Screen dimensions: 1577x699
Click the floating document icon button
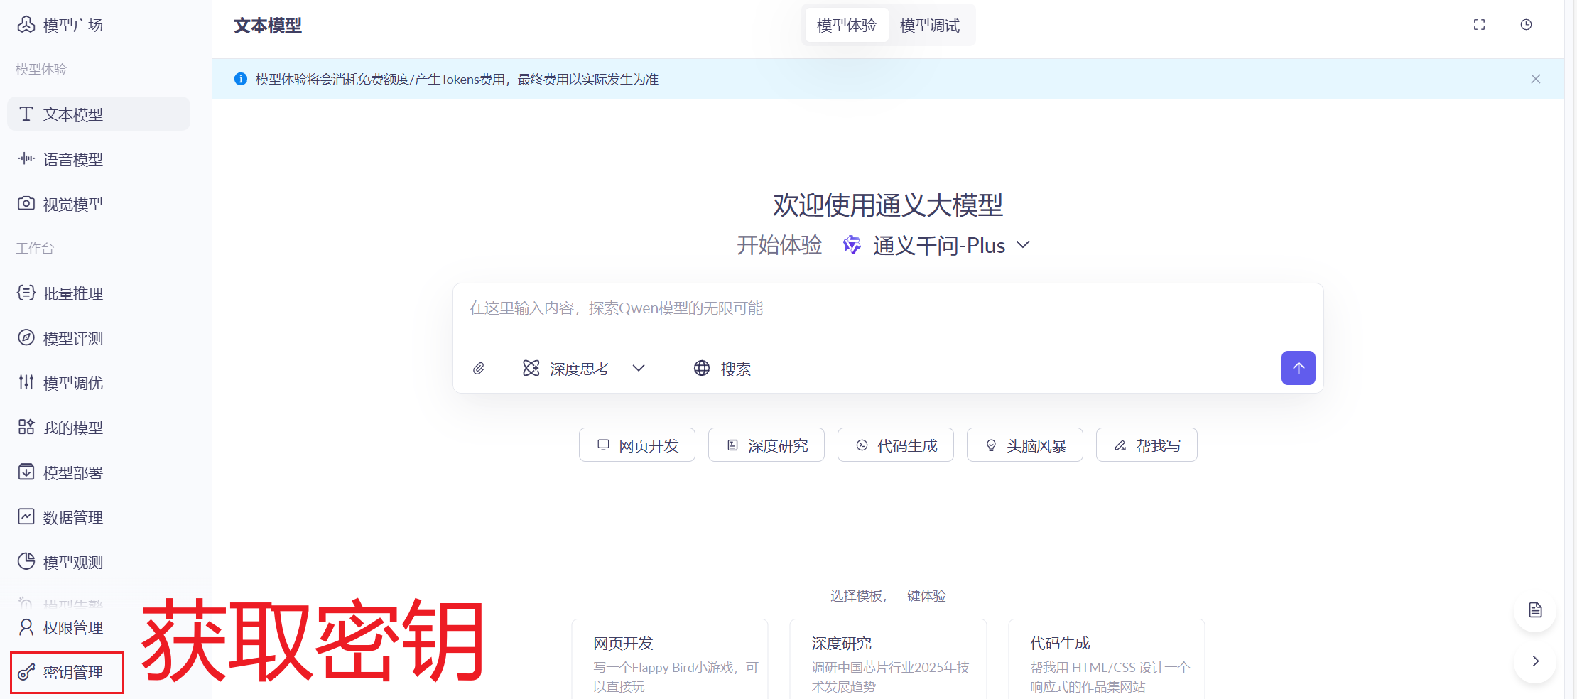(x=1535, y=610)
